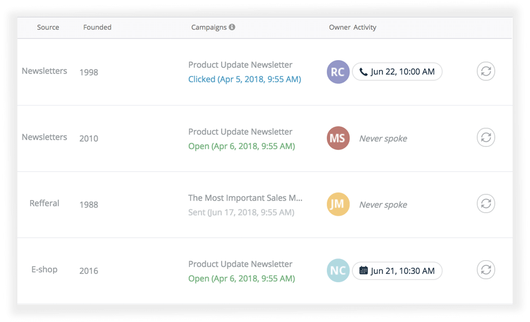530x322 pixels.
Task: Sort by the Source column header
Action: tap(48, 27)
